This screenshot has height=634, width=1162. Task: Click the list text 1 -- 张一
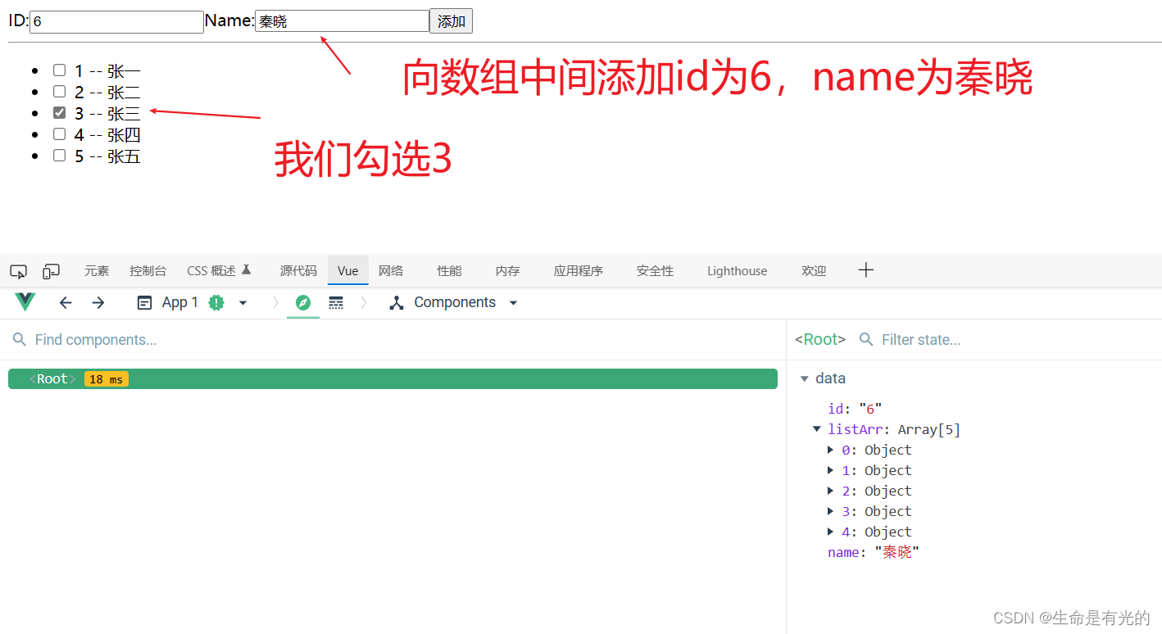(107, 71)
